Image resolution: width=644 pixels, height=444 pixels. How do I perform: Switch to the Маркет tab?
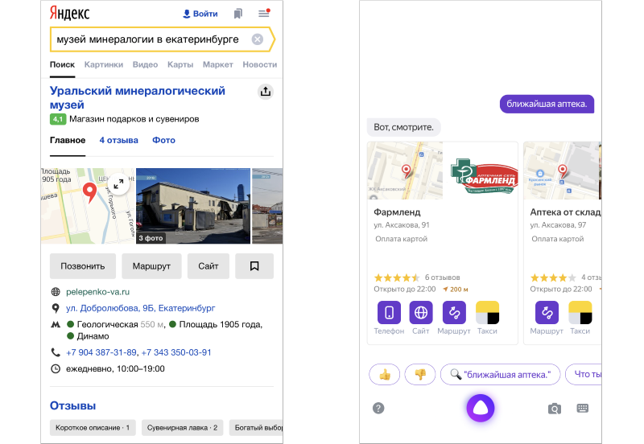coord(217,65)
